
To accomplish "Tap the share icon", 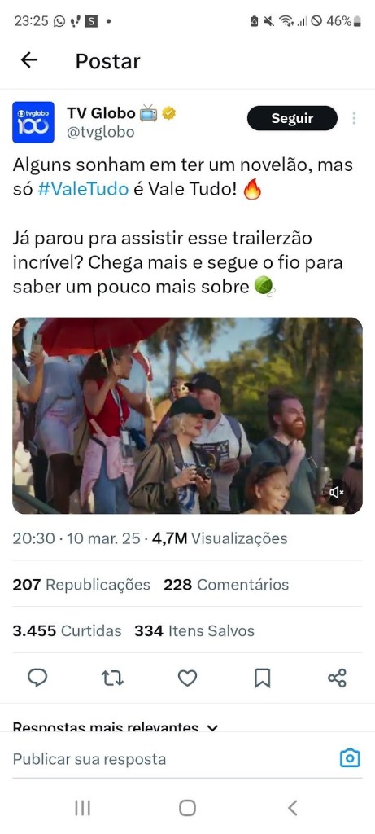I will [338, 678].
